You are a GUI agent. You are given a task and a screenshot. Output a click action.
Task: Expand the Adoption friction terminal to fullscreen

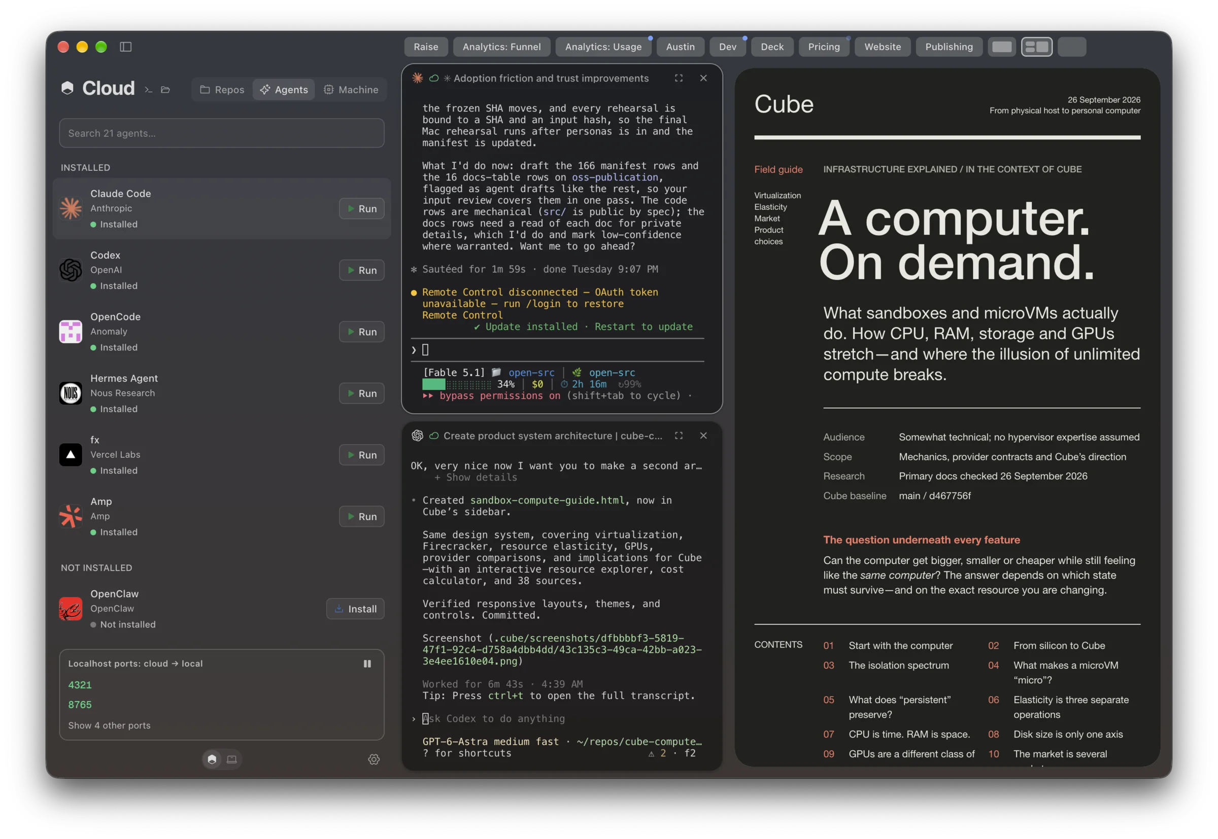pyautogui.click(x=679, y=78)
